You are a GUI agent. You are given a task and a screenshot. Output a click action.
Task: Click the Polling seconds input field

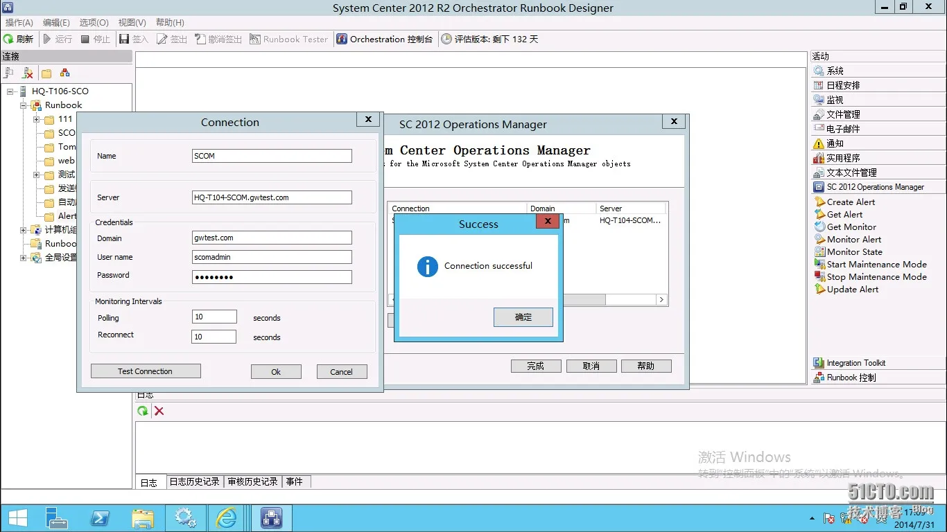coord(214,317)
